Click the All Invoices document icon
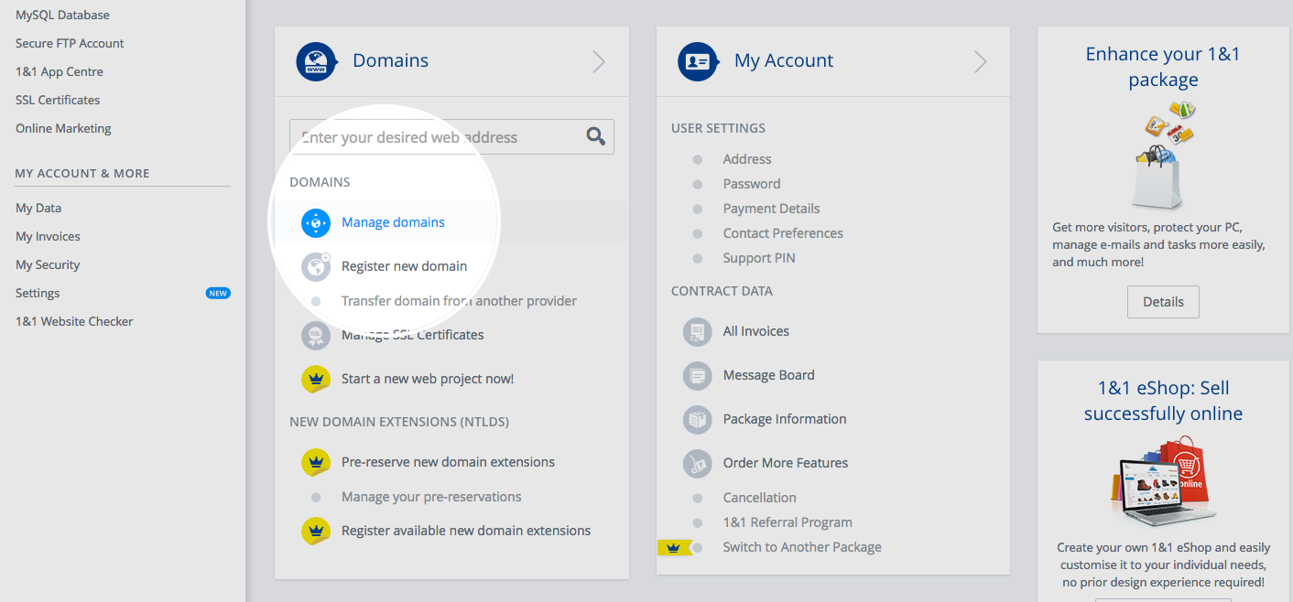The width and height of the screenshot is (1293, 602). (697, 331)
